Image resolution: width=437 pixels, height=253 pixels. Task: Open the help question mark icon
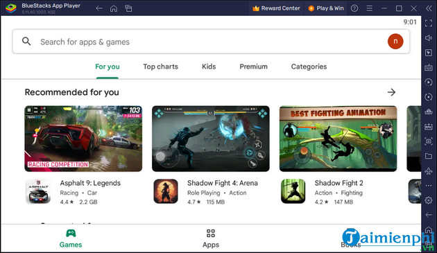pyautogui.click(x=354, y=8)
